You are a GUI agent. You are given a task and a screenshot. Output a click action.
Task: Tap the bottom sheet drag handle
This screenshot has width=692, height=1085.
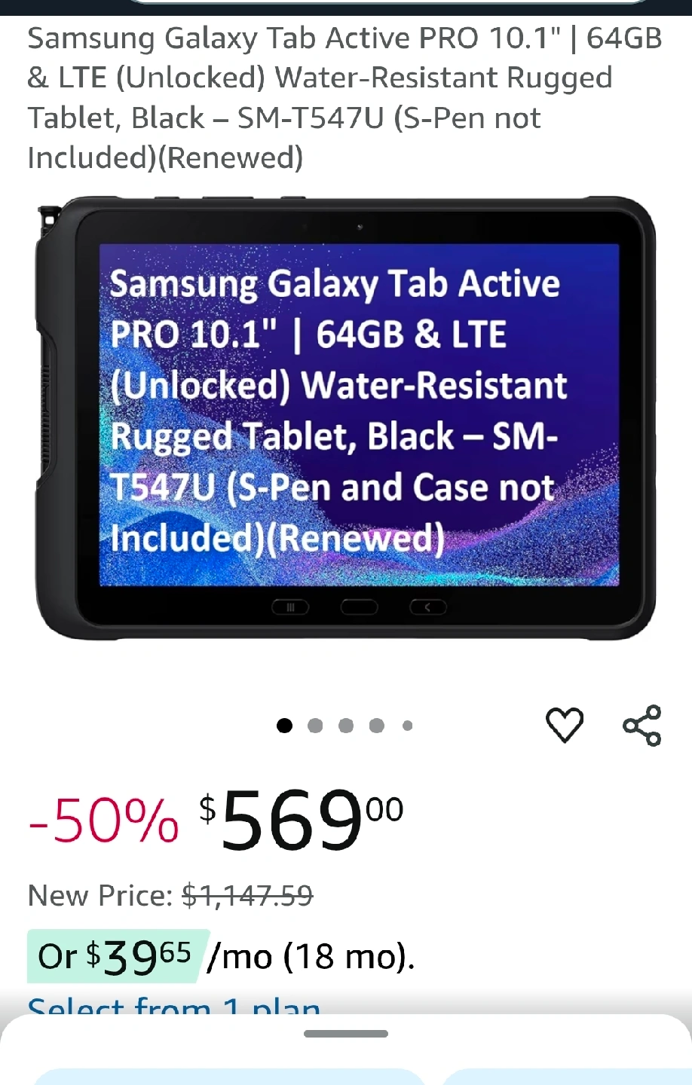(x=346, y=1034)
